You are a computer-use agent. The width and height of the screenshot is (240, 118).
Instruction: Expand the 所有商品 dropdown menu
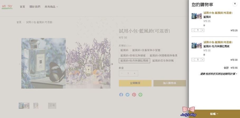(x=51, y=7)
